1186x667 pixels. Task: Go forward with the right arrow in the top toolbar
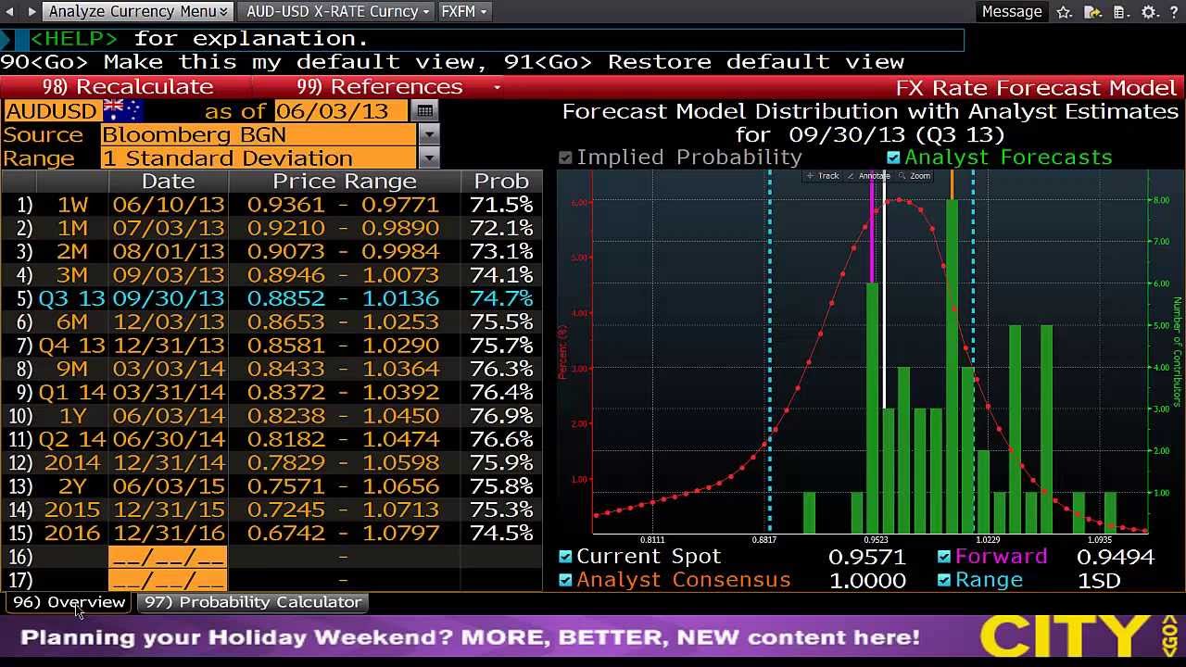coord(31,11)
